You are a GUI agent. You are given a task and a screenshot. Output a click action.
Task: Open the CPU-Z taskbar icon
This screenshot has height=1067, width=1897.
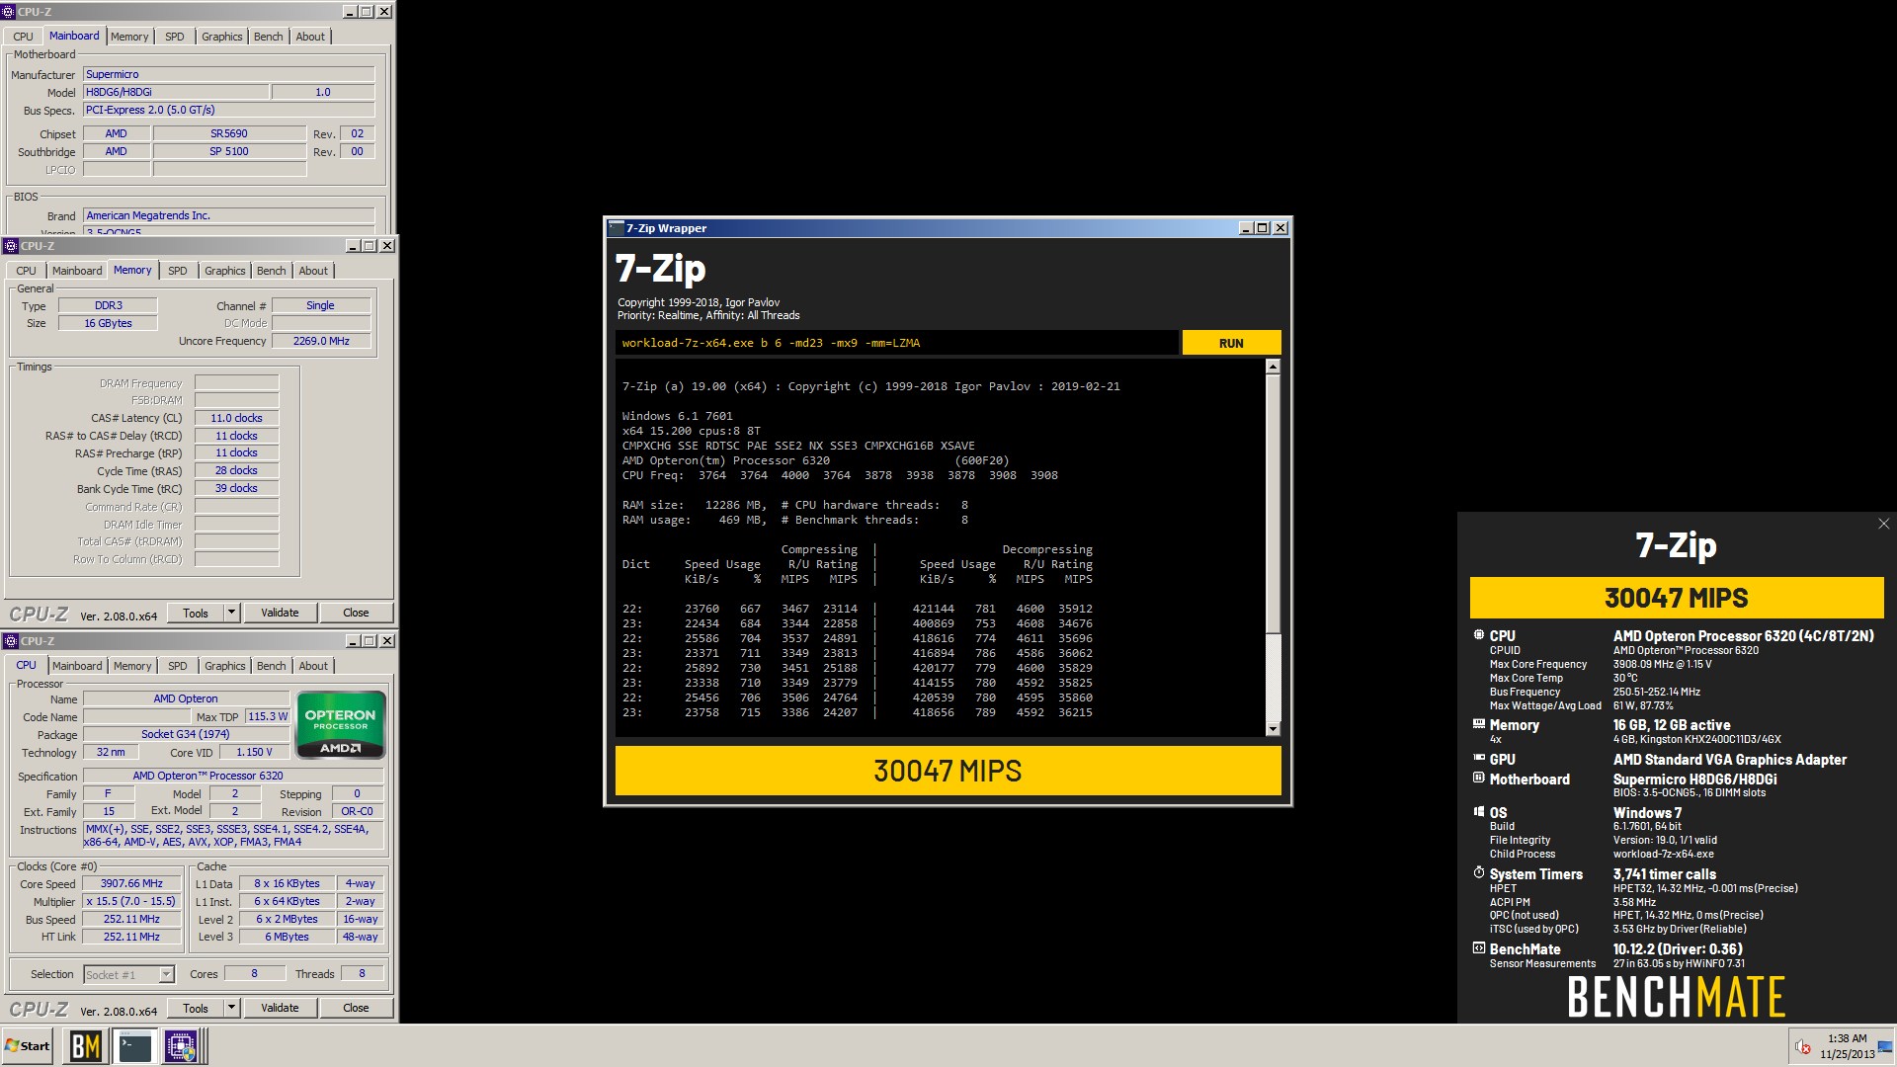[x=182, y=1046]
